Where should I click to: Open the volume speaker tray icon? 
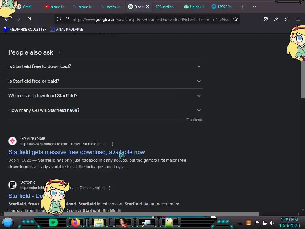[272, 222]
